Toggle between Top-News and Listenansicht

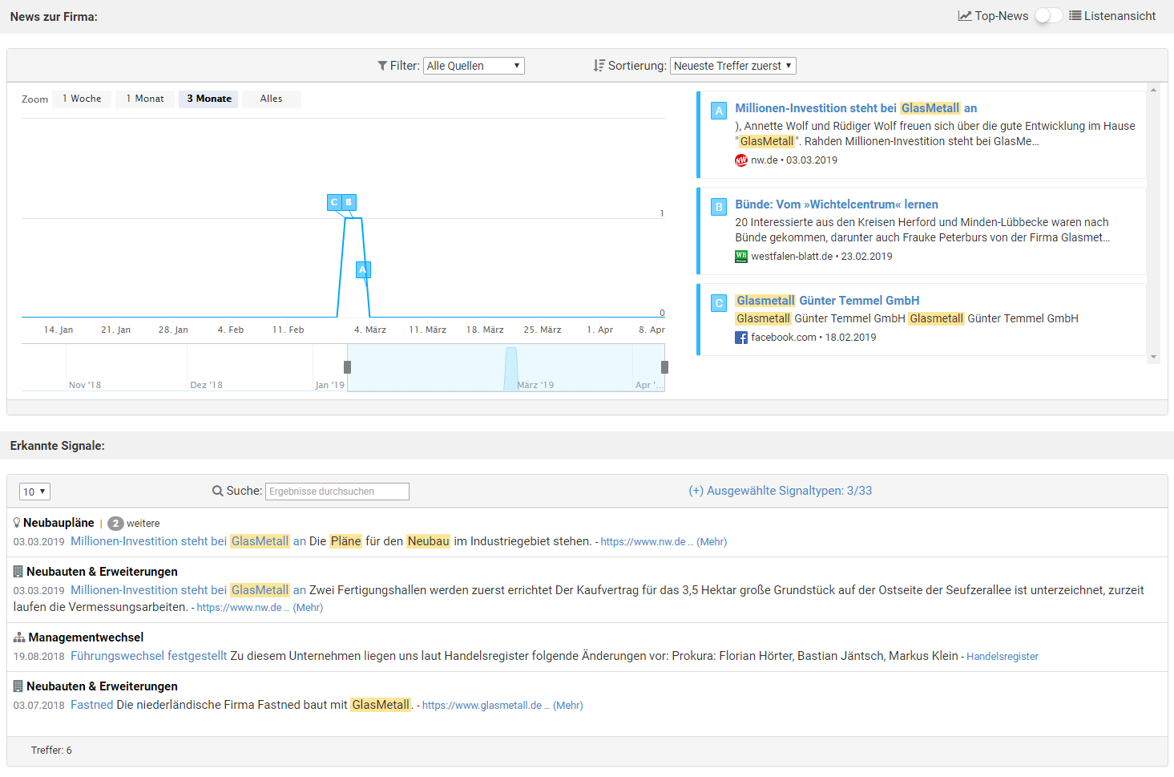(x=1047, y=16)
